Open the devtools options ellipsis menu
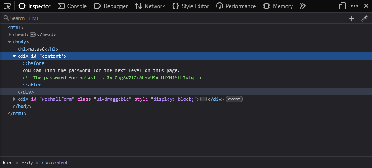Screen dimensions: 372x168 (x=354, y=6)
